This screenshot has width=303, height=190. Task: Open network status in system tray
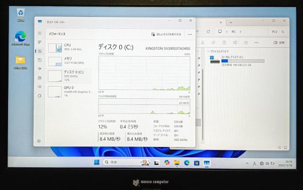(262, 164)
